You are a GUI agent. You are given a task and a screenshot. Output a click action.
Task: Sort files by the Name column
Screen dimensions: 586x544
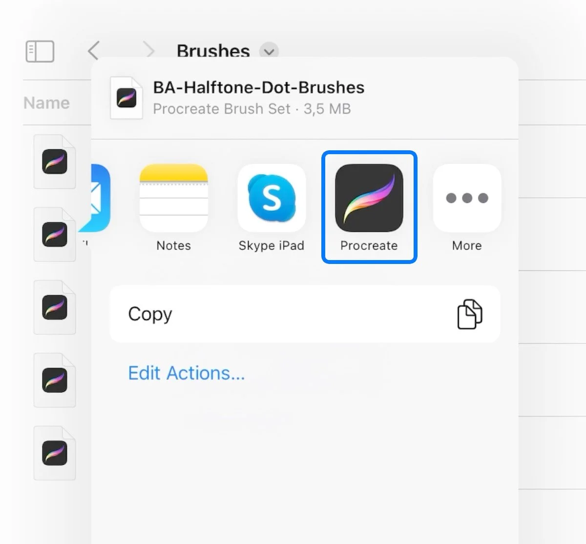click(x=46, y=102)
